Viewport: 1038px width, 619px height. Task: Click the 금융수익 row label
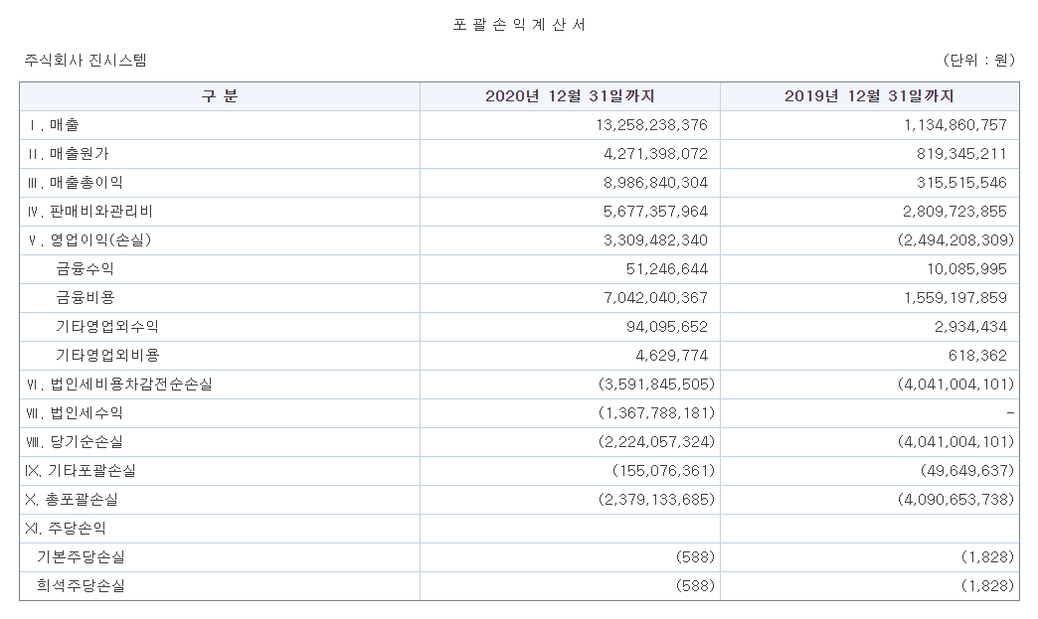tap(85, 269)
